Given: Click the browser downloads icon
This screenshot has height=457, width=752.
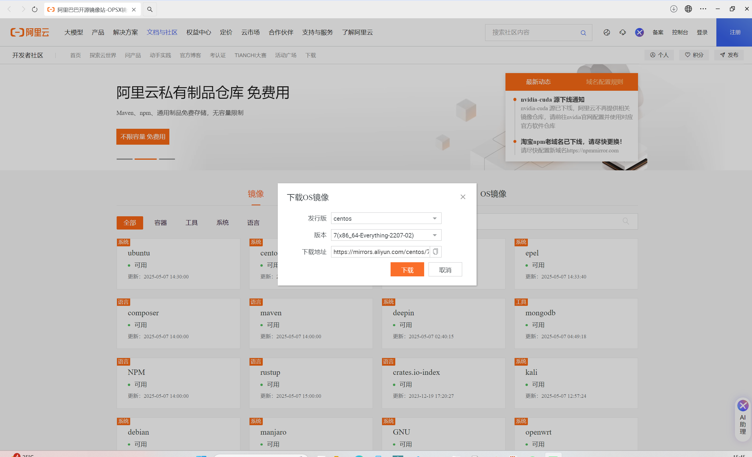Looking at the screenshot, I should coord(674,9).
